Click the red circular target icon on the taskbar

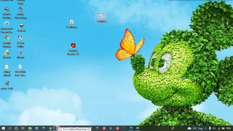pos(104,128)
